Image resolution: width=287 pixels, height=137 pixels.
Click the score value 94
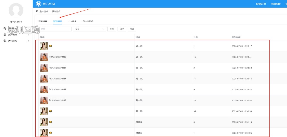[x=195, y=111]
